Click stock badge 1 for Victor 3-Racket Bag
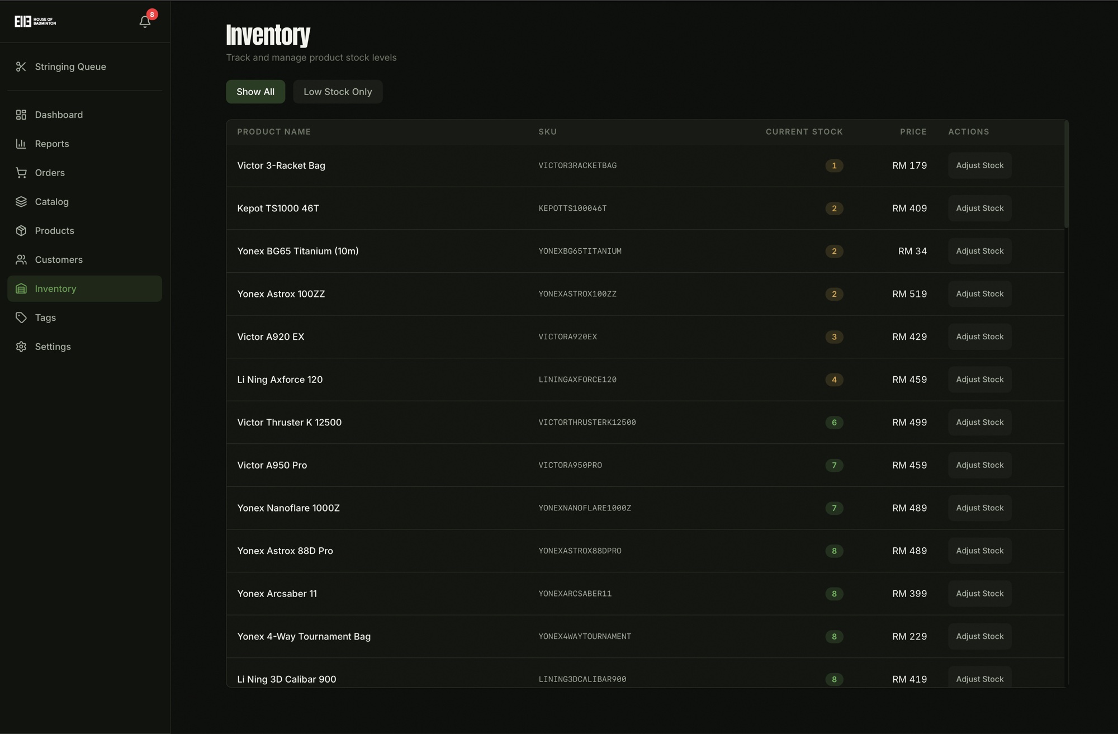 pyautogui.click(x=834, y=165)
